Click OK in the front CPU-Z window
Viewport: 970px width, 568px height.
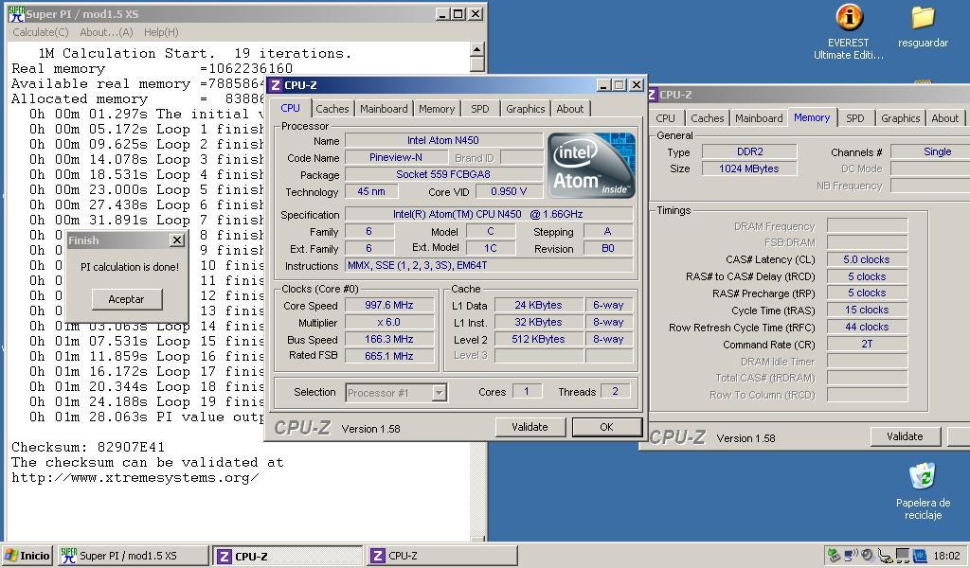[x=607, y=427]
